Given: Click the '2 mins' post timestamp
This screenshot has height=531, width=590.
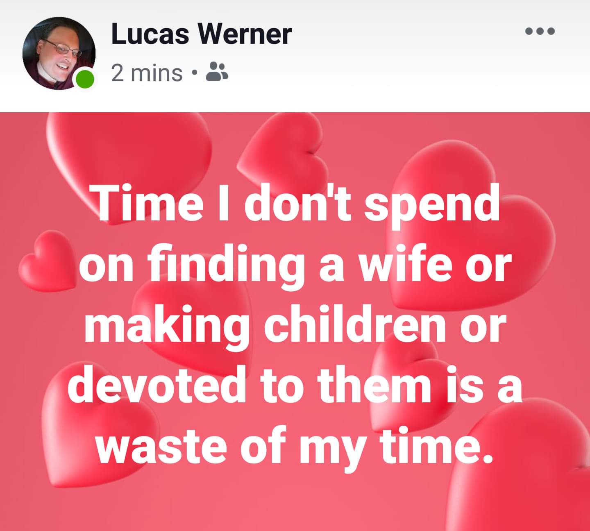Looking at the screenshot, I should pyautogui.click(x=147, y=73).
